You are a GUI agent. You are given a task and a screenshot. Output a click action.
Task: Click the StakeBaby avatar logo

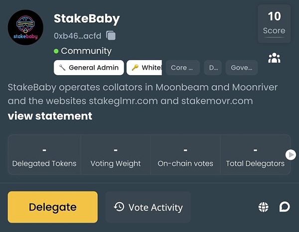tap(25, 27)
